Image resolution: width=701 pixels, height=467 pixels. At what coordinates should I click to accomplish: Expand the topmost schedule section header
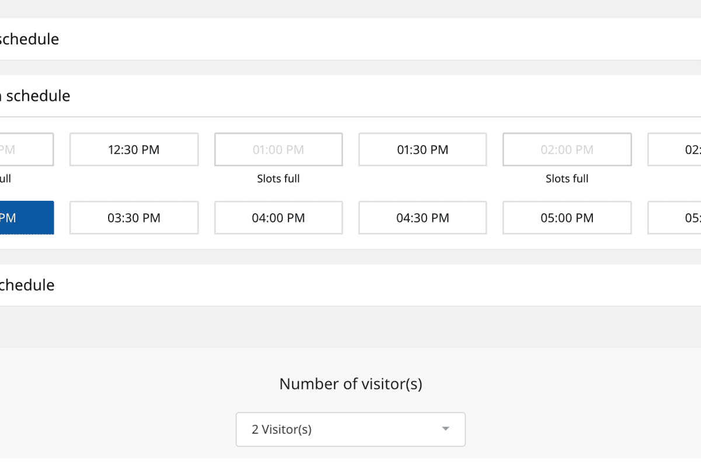click(29, 39)
